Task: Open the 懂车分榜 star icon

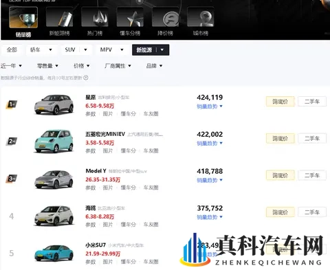Action: pos(130,17)
